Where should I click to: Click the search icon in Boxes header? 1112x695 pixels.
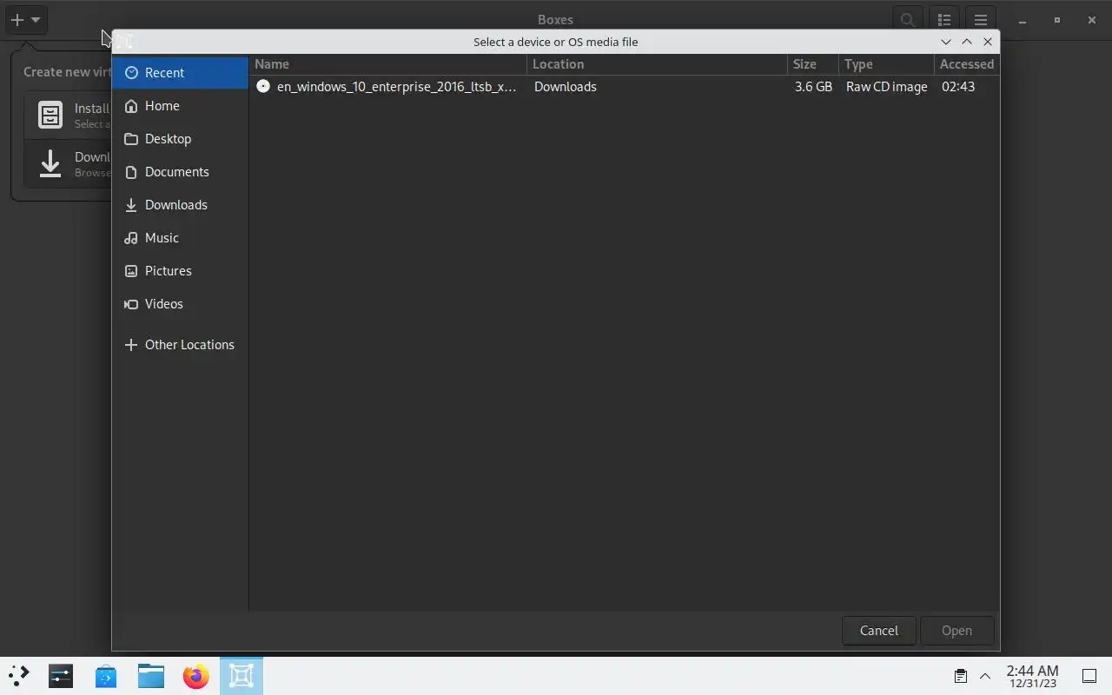point(908,19)
